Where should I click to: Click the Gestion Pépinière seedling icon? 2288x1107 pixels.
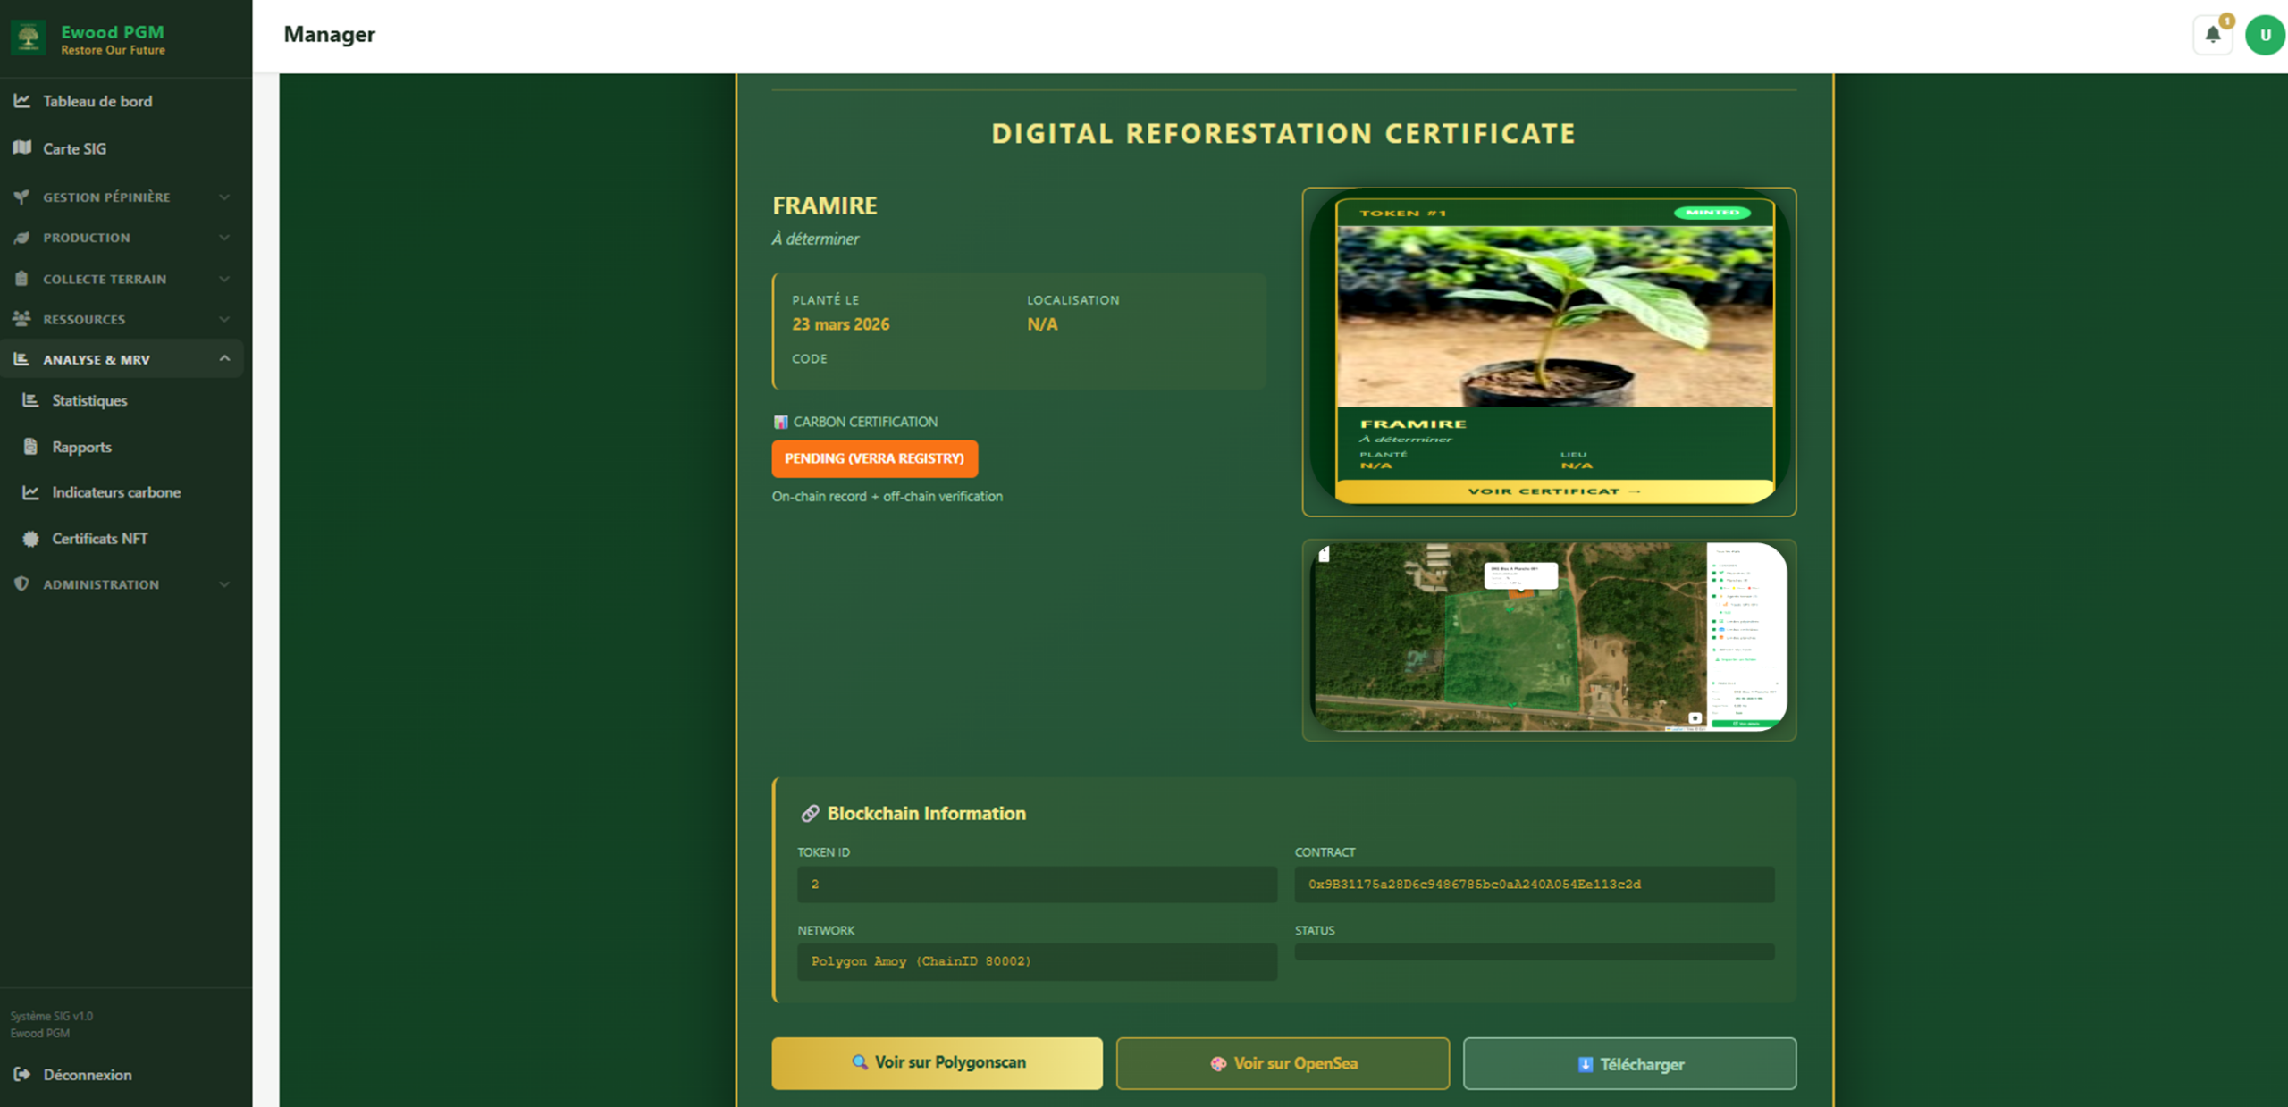tap(22, 197)
